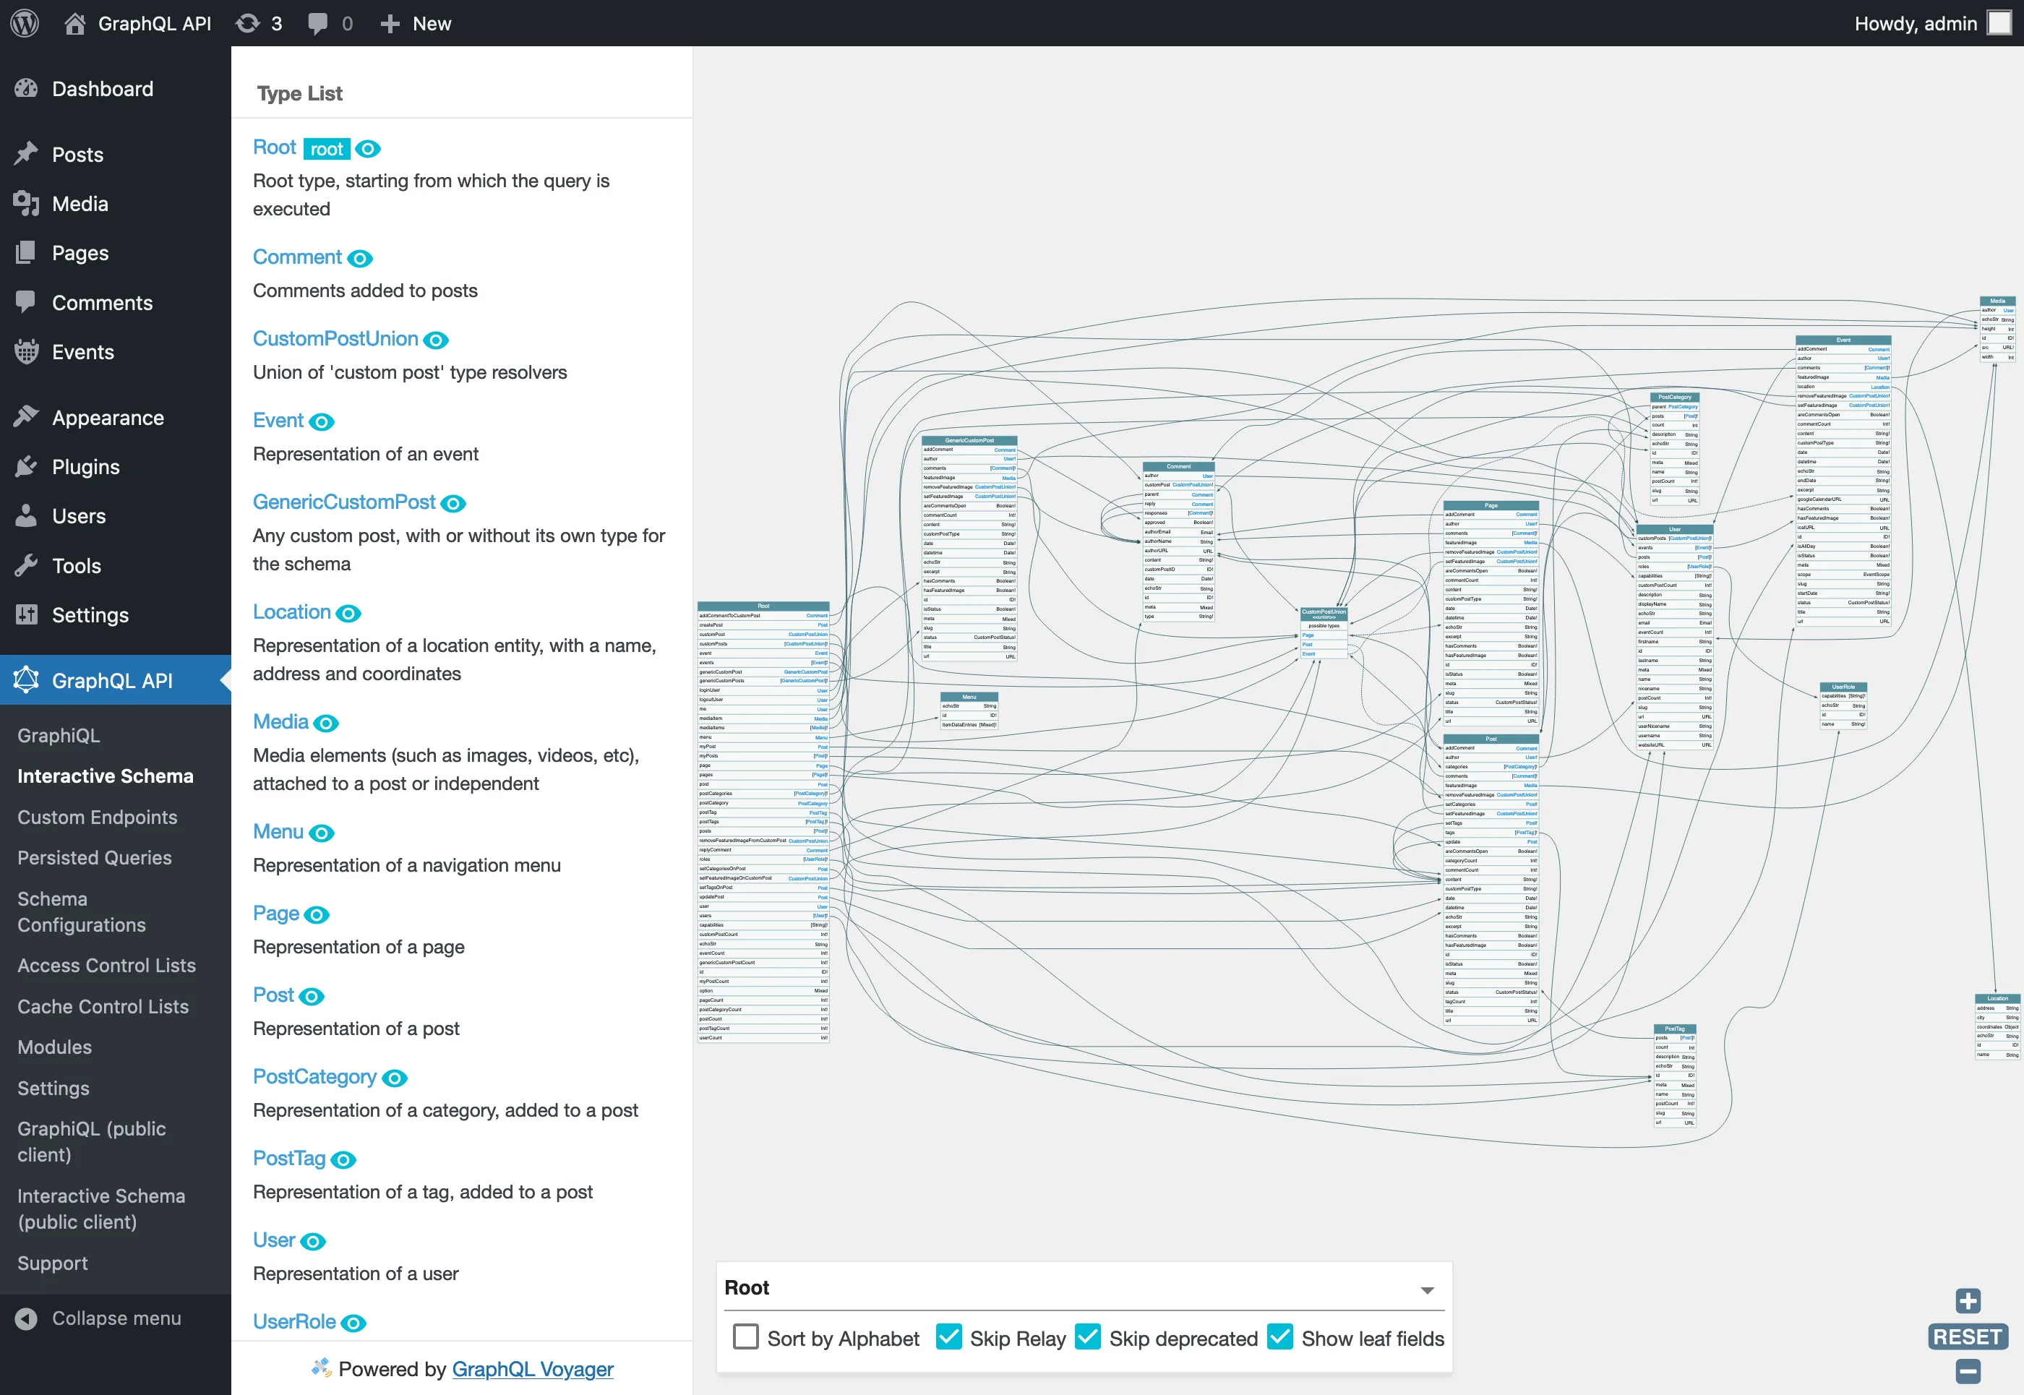
Task: Click the Pages icon in sidebar
Action: pyautogui.click(x=27, y=252)
